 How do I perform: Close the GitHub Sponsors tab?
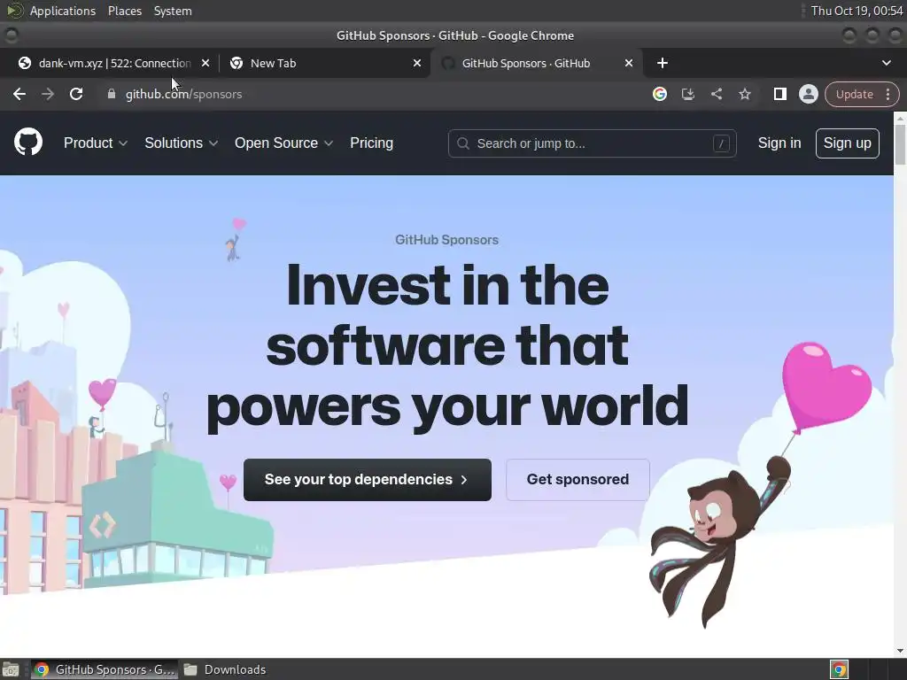click(629, 63)
